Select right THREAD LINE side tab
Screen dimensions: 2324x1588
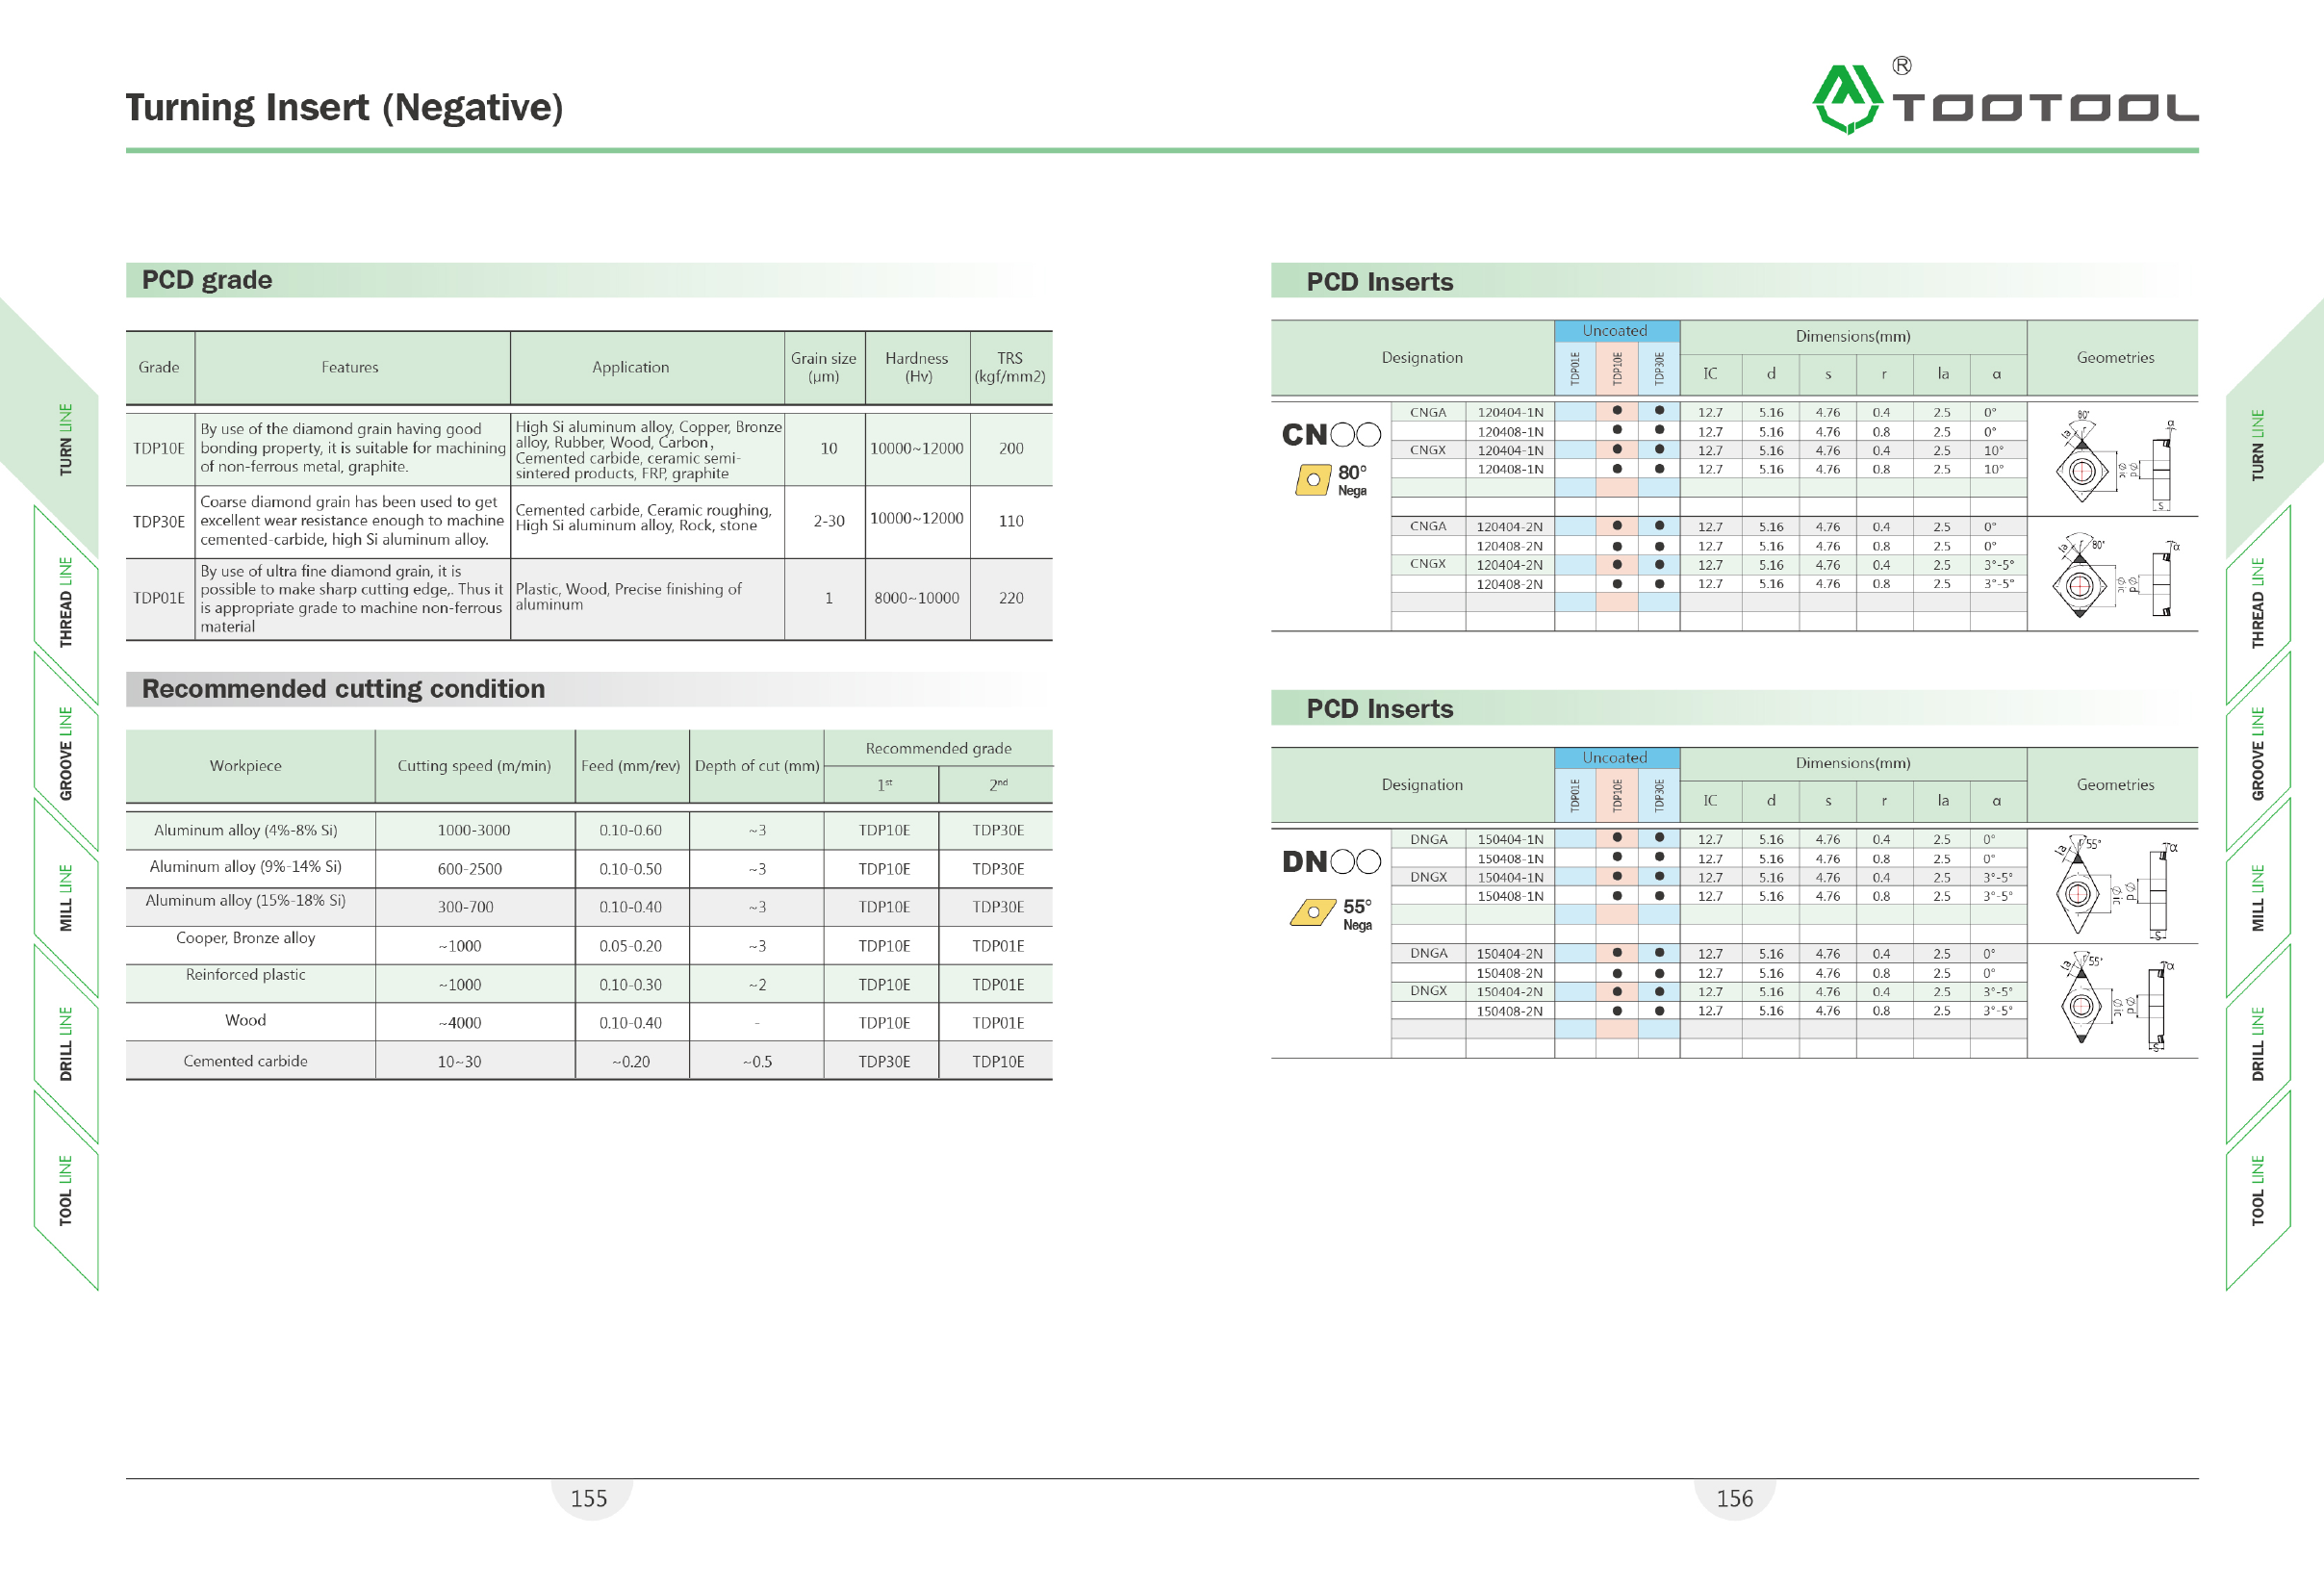(x=2258, y=602)
